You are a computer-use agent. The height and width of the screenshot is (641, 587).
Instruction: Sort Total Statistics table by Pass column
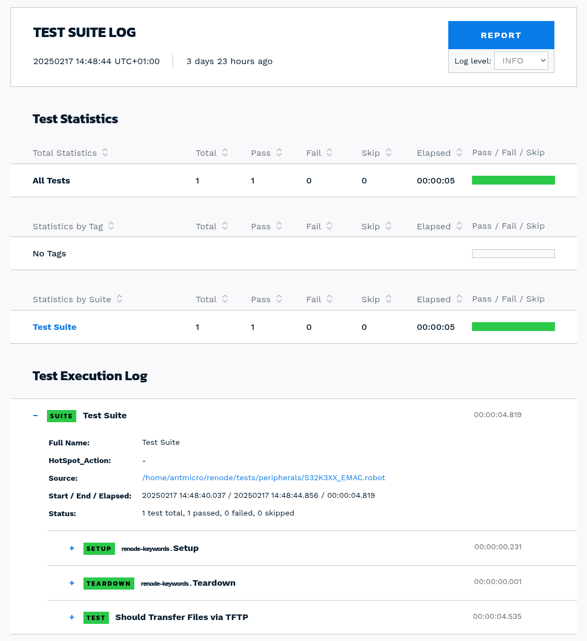point(279,153)
